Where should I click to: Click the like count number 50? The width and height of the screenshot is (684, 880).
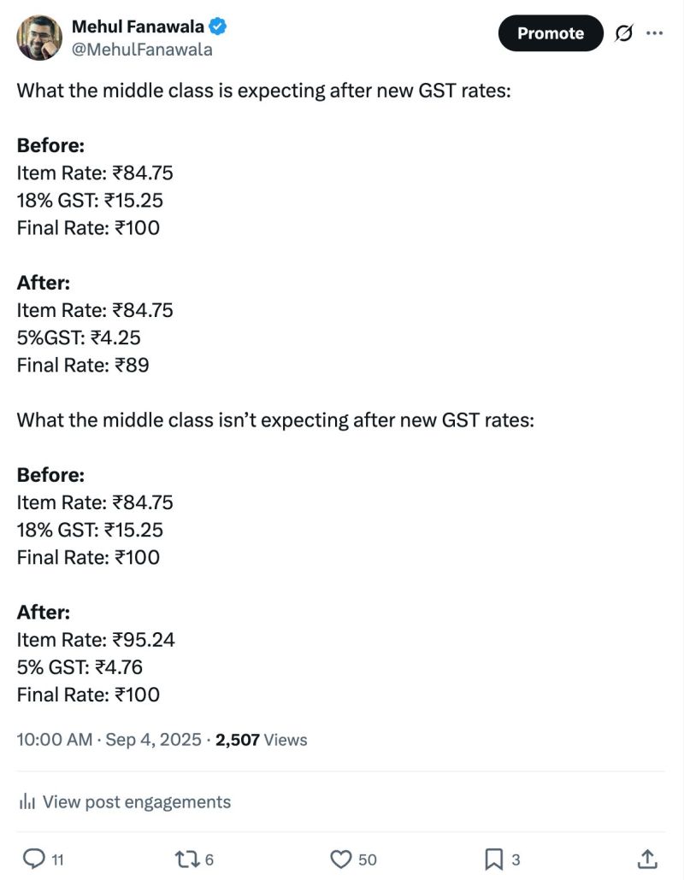click(x=368, y=859)
